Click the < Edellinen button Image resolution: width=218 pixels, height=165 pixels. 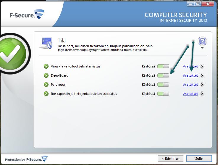(x=171, y=159)
